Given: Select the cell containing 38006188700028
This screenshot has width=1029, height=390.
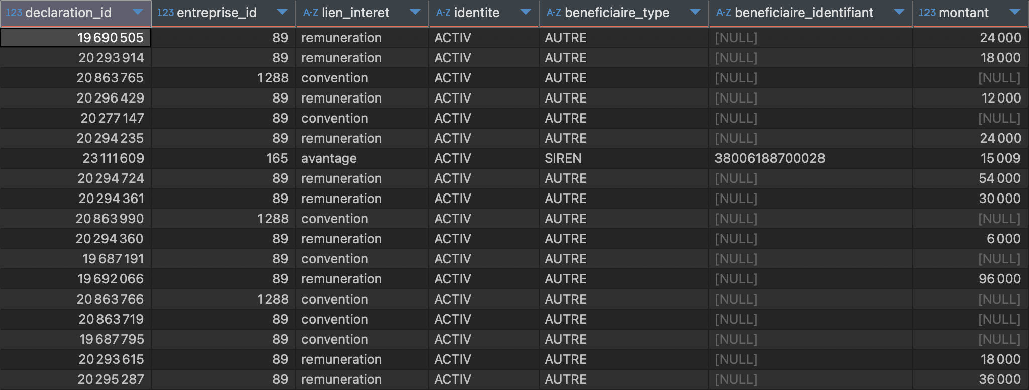Looking at the screenshot, I should (770, 158).
